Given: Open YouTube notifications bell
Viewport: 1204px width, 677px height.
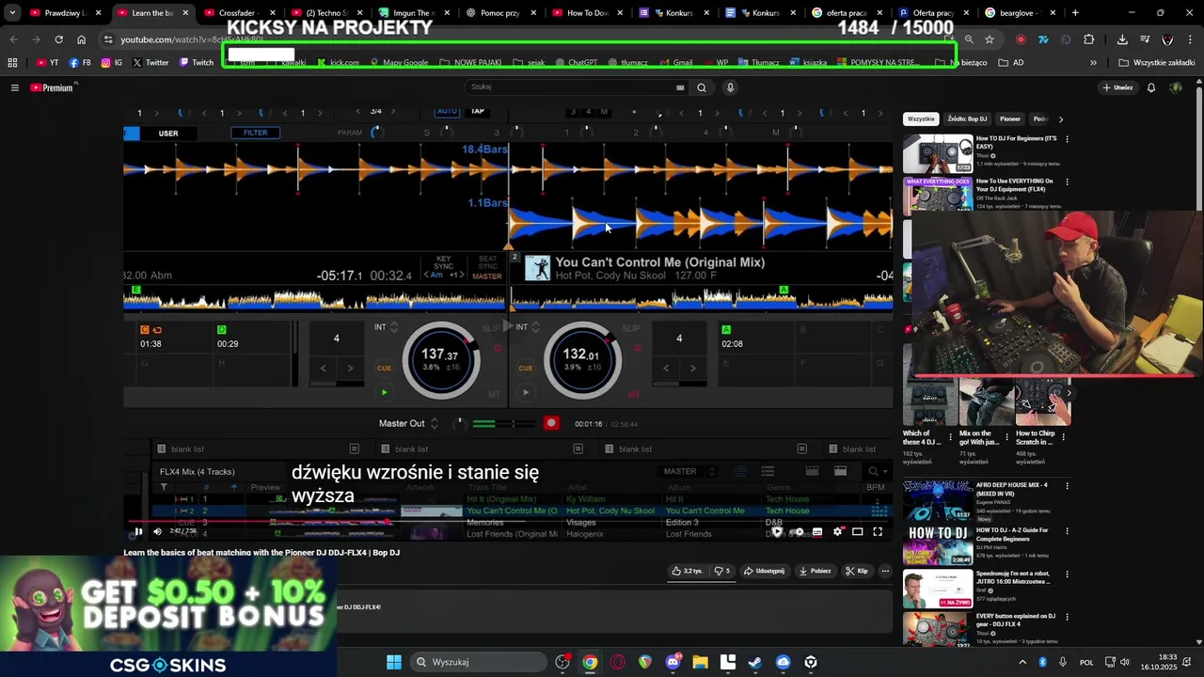Looking at the screenshot, I should [1151, 87].
